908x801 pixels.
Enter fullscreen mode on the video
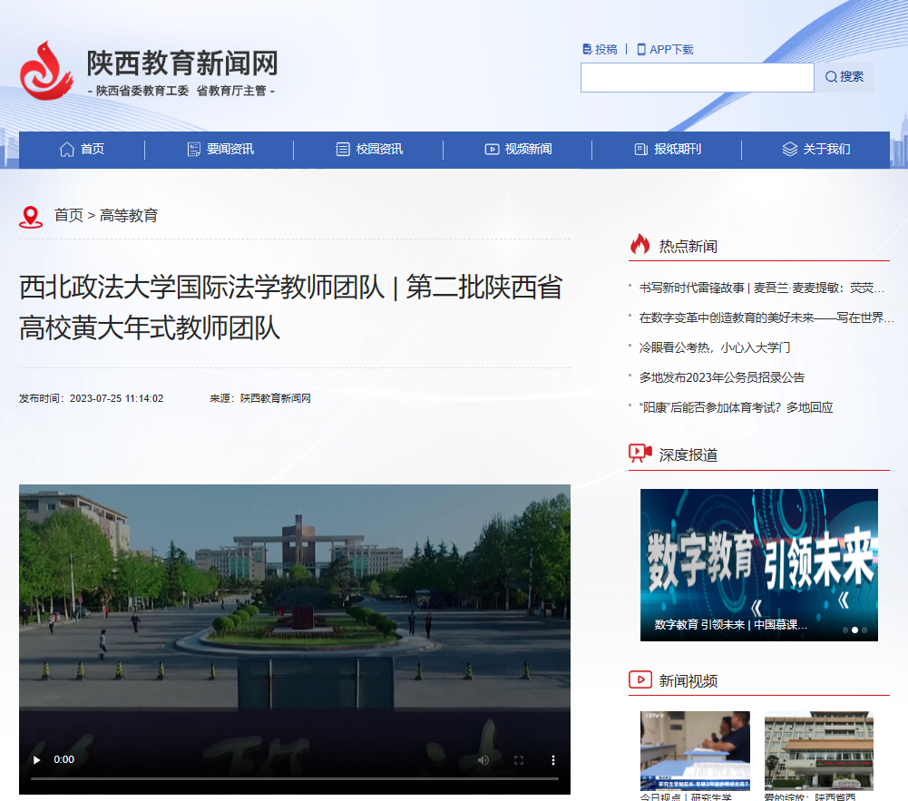[519, 760]
